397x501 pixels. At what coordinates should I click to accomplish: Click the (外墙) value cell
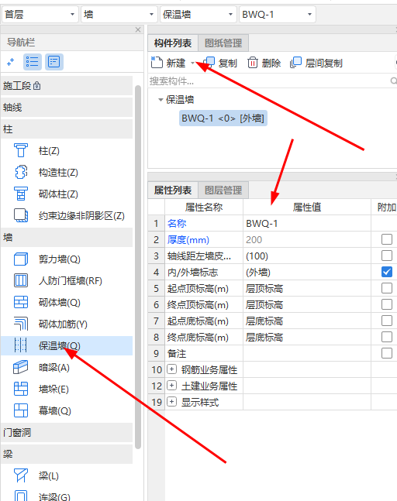[307, 273]
